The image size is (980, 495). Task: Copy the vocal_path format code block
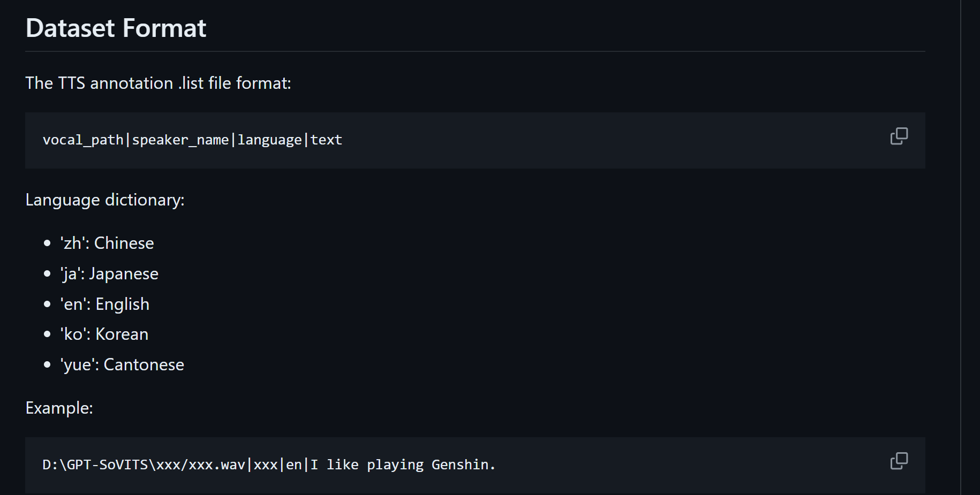[x=899, y=136]
